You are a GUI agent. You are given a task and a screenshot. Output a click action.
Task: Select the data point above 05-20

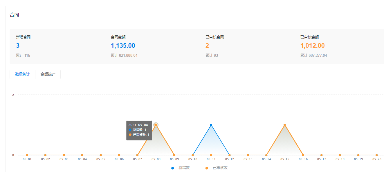tap(377, 155)
